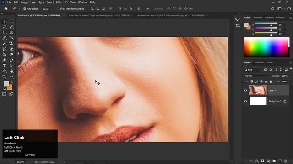Select the Pen tool
The width and height of the screenshot is (293, 164).
coord(11,60)
